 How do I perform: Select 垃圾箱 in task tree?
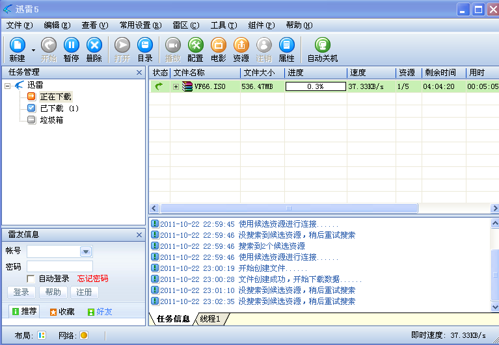[x=51, y=120]
